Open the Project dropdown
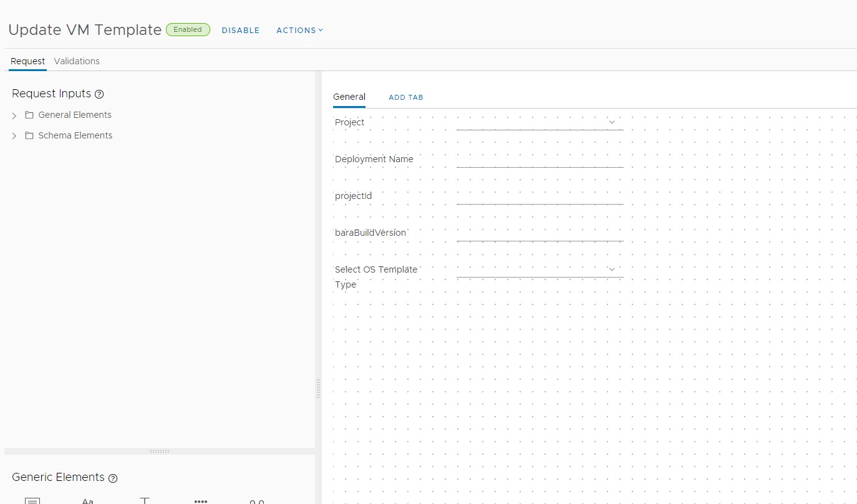Image resolution: width=857 pixels, height=504 pixels. pyautogui.click(x=540, y=122)
